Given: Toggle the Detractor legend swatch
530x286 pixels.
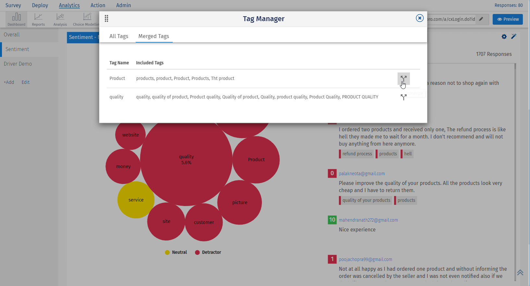Looking at the screenshot, I should pyautogui.click(x=197, y=253).
